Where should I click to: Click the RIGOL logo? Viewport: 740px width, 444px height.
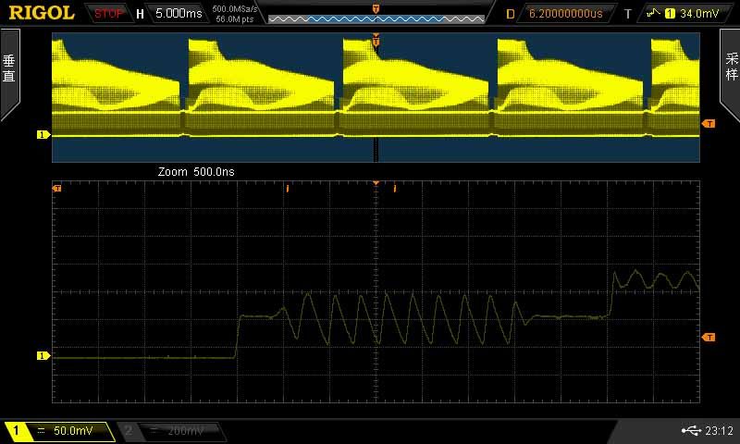pos(41,13)
